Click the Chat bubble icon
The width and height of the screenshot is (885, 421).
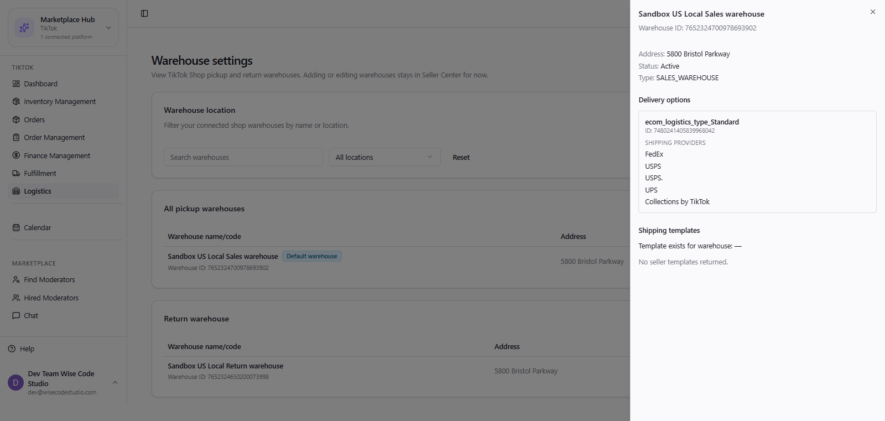click(16, 315)
